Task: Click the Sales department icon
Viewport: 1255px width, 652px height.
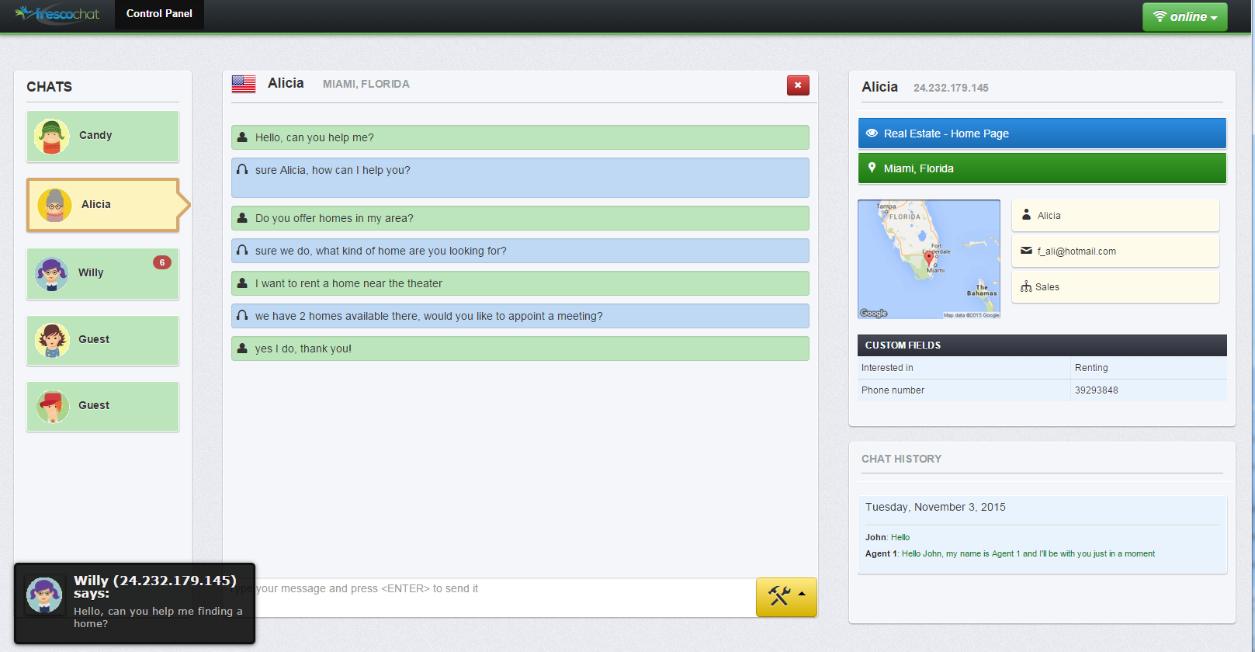Action: (1026, 286)
